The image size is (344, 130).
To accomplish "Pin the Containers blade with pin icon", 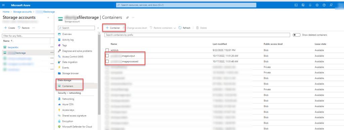I will coord(127,17).
